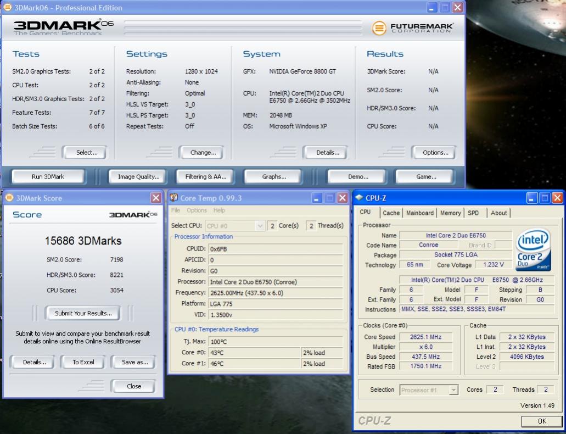Click the Core Speed 2625.1 MHz value
This screenshot has height=434, width=566.
(425, 337)
